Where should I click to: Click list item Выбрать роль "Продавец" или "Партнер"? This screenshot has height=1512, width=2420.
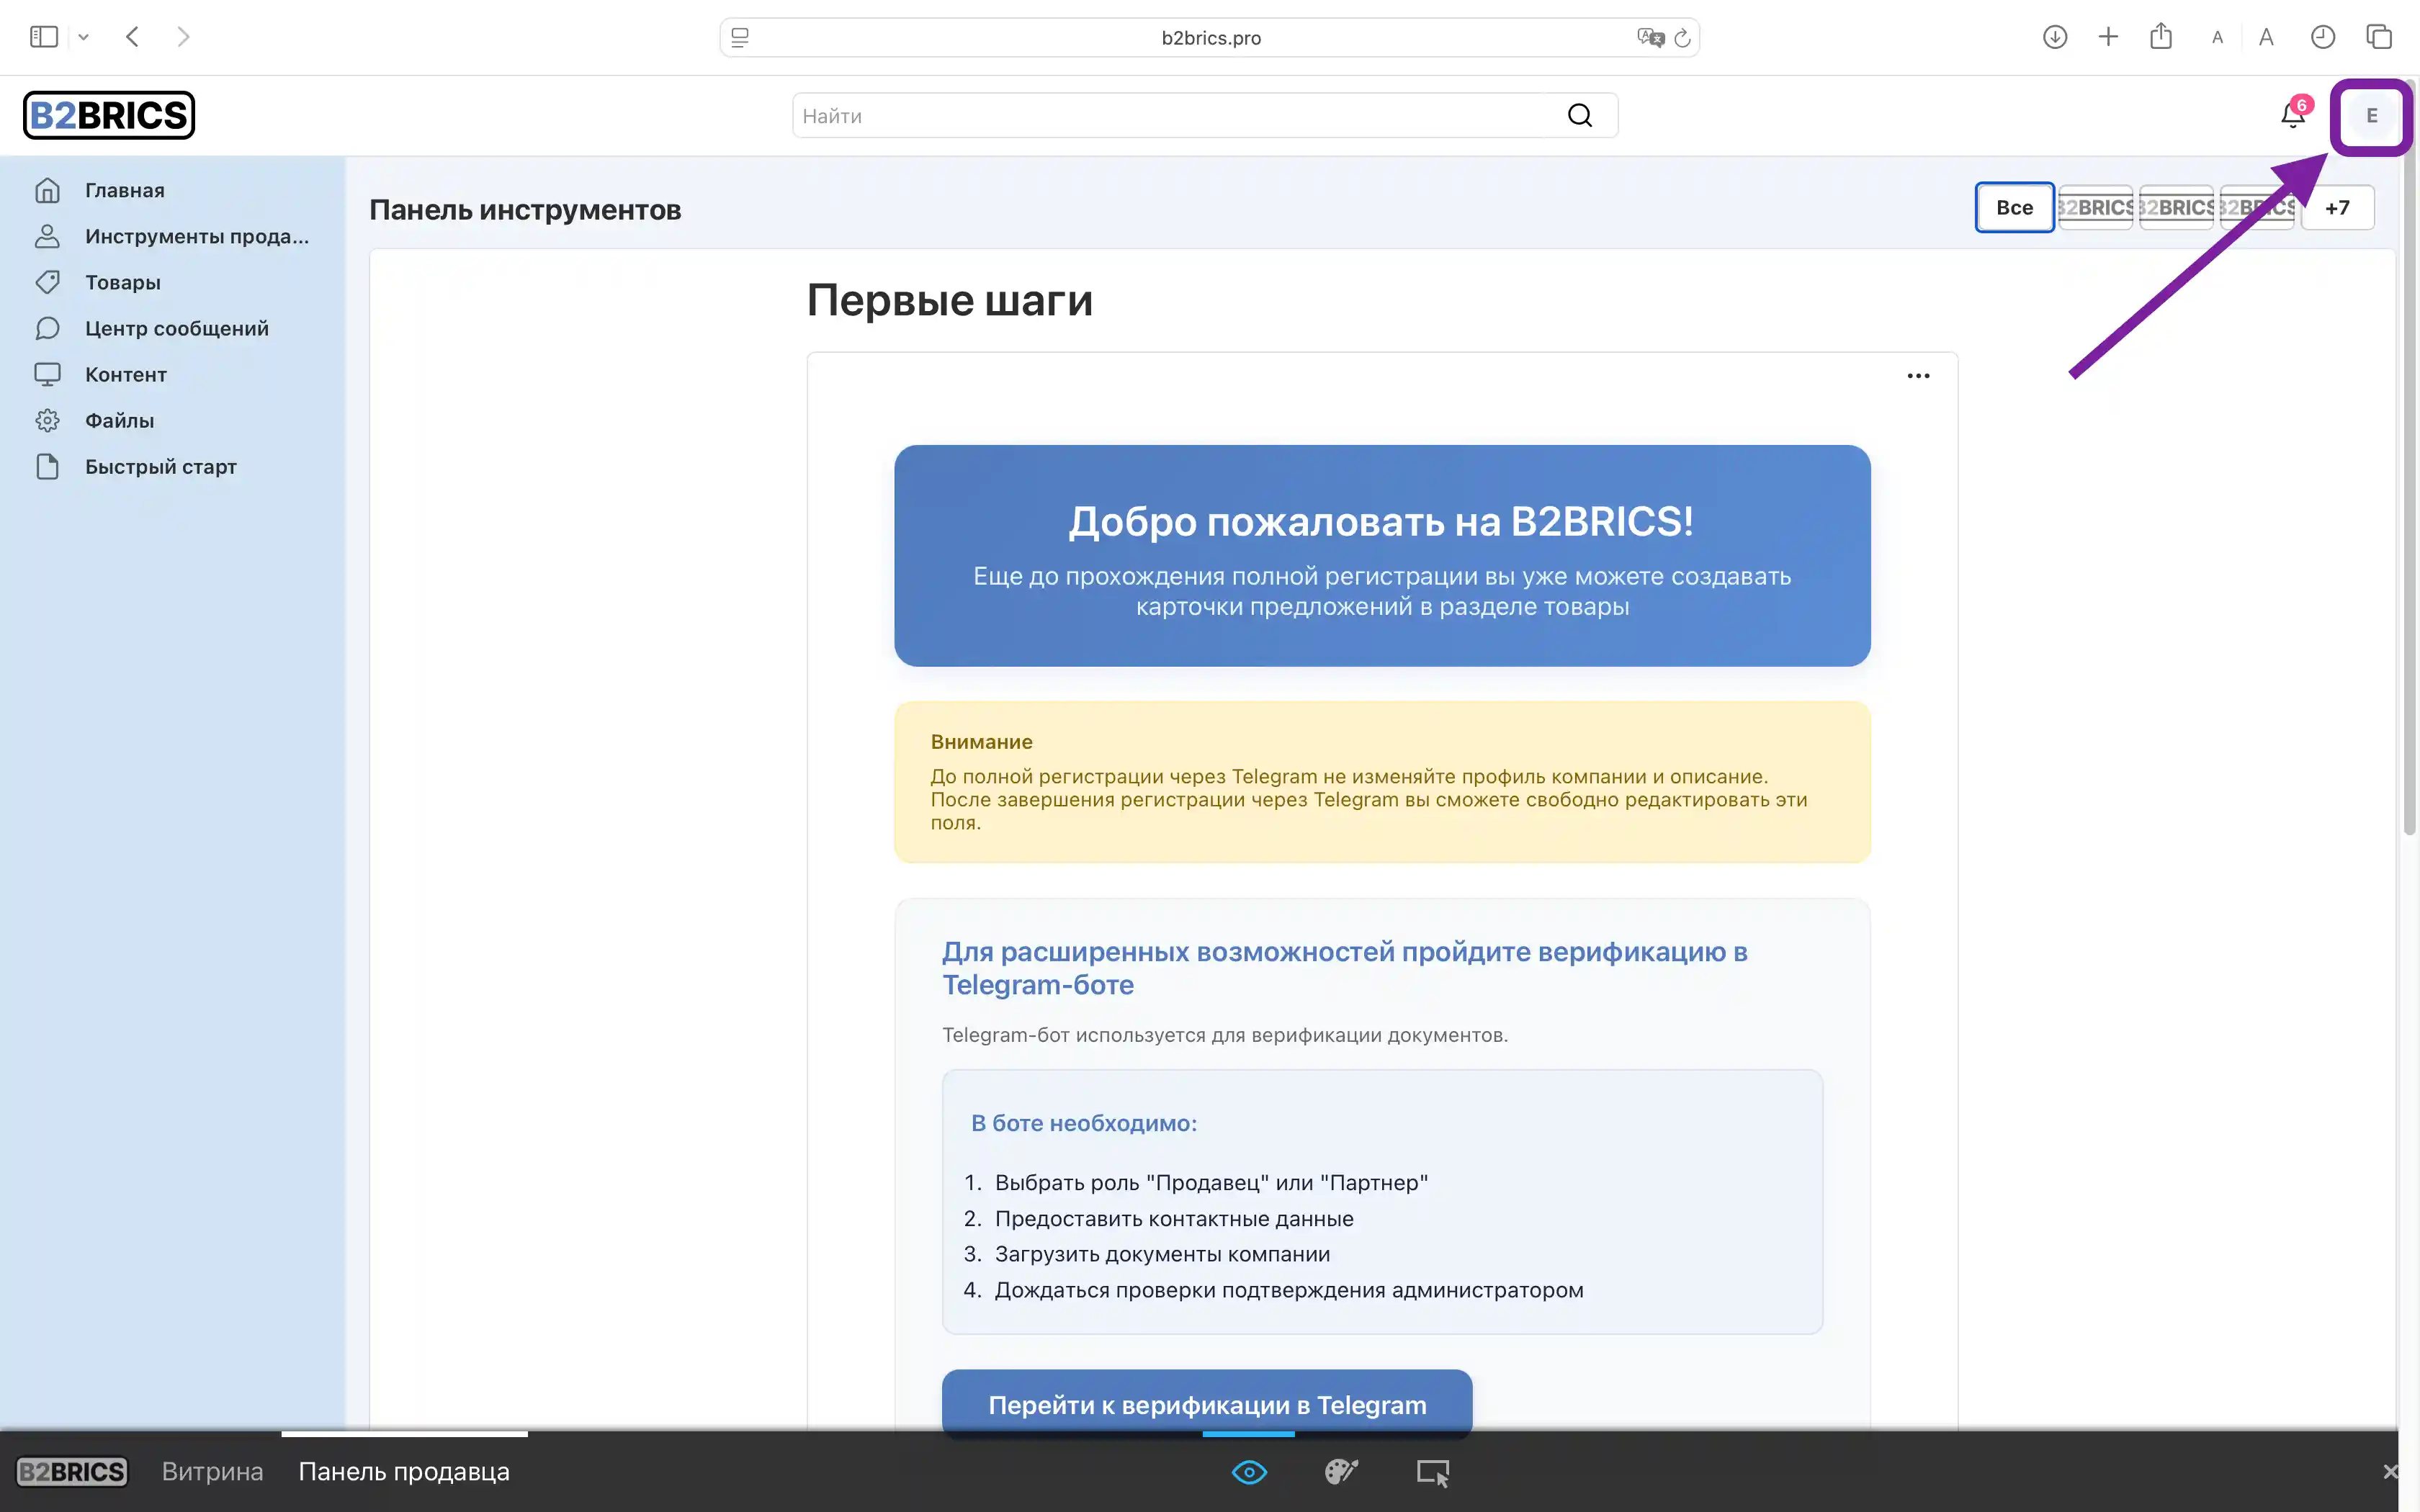click(x=1211, y=1183)
